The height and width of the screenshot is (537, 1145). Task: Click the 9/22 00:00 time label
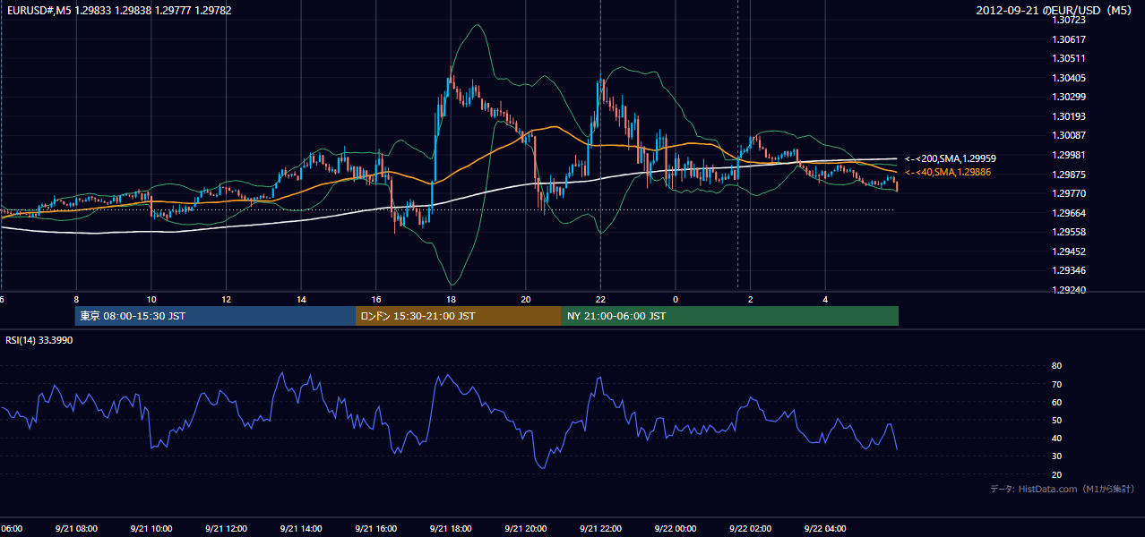pyautogui.click(x=676, y=529)
